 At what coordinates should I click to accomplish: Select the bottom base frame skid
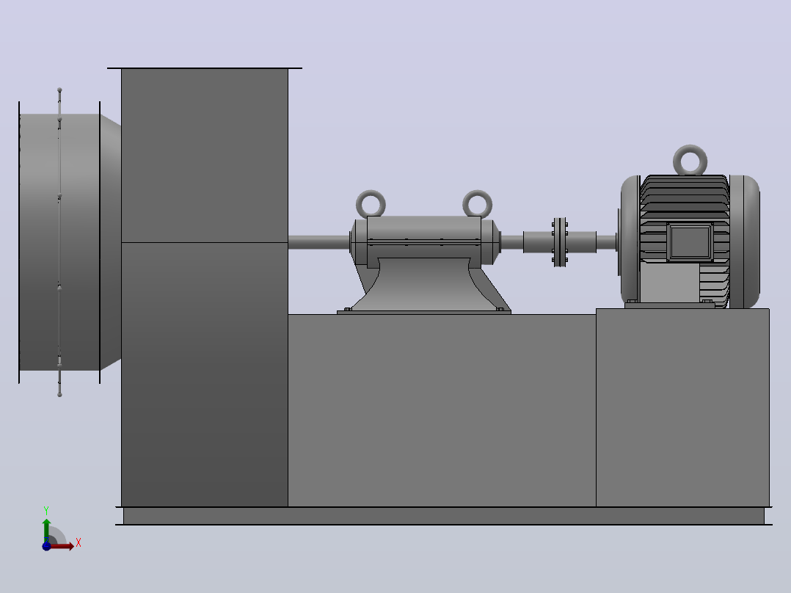coord(444,516)
